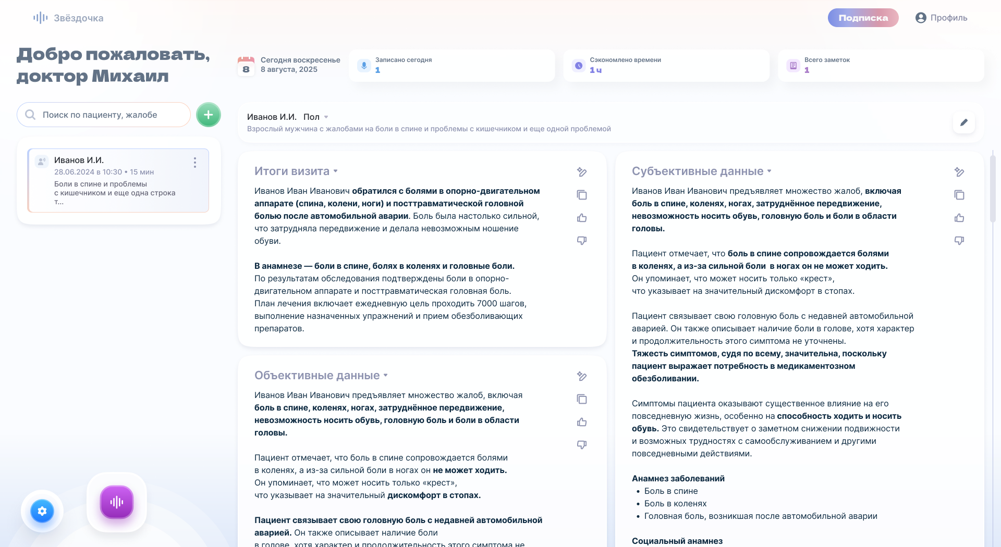Click patient avatar icon on Иванов card

pos(42,161)
